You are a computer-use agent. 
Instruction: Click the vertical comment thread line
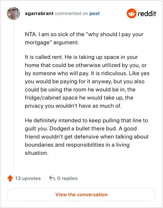pos(13,94)
